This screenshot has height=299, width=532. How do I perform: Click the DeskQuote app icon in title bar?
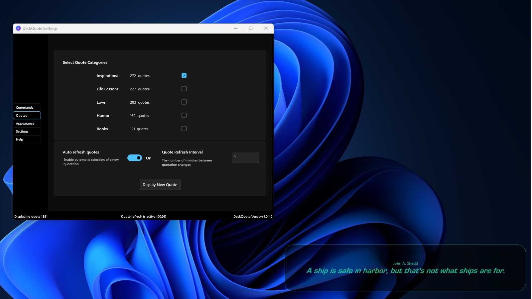click(x=18, y=29)
